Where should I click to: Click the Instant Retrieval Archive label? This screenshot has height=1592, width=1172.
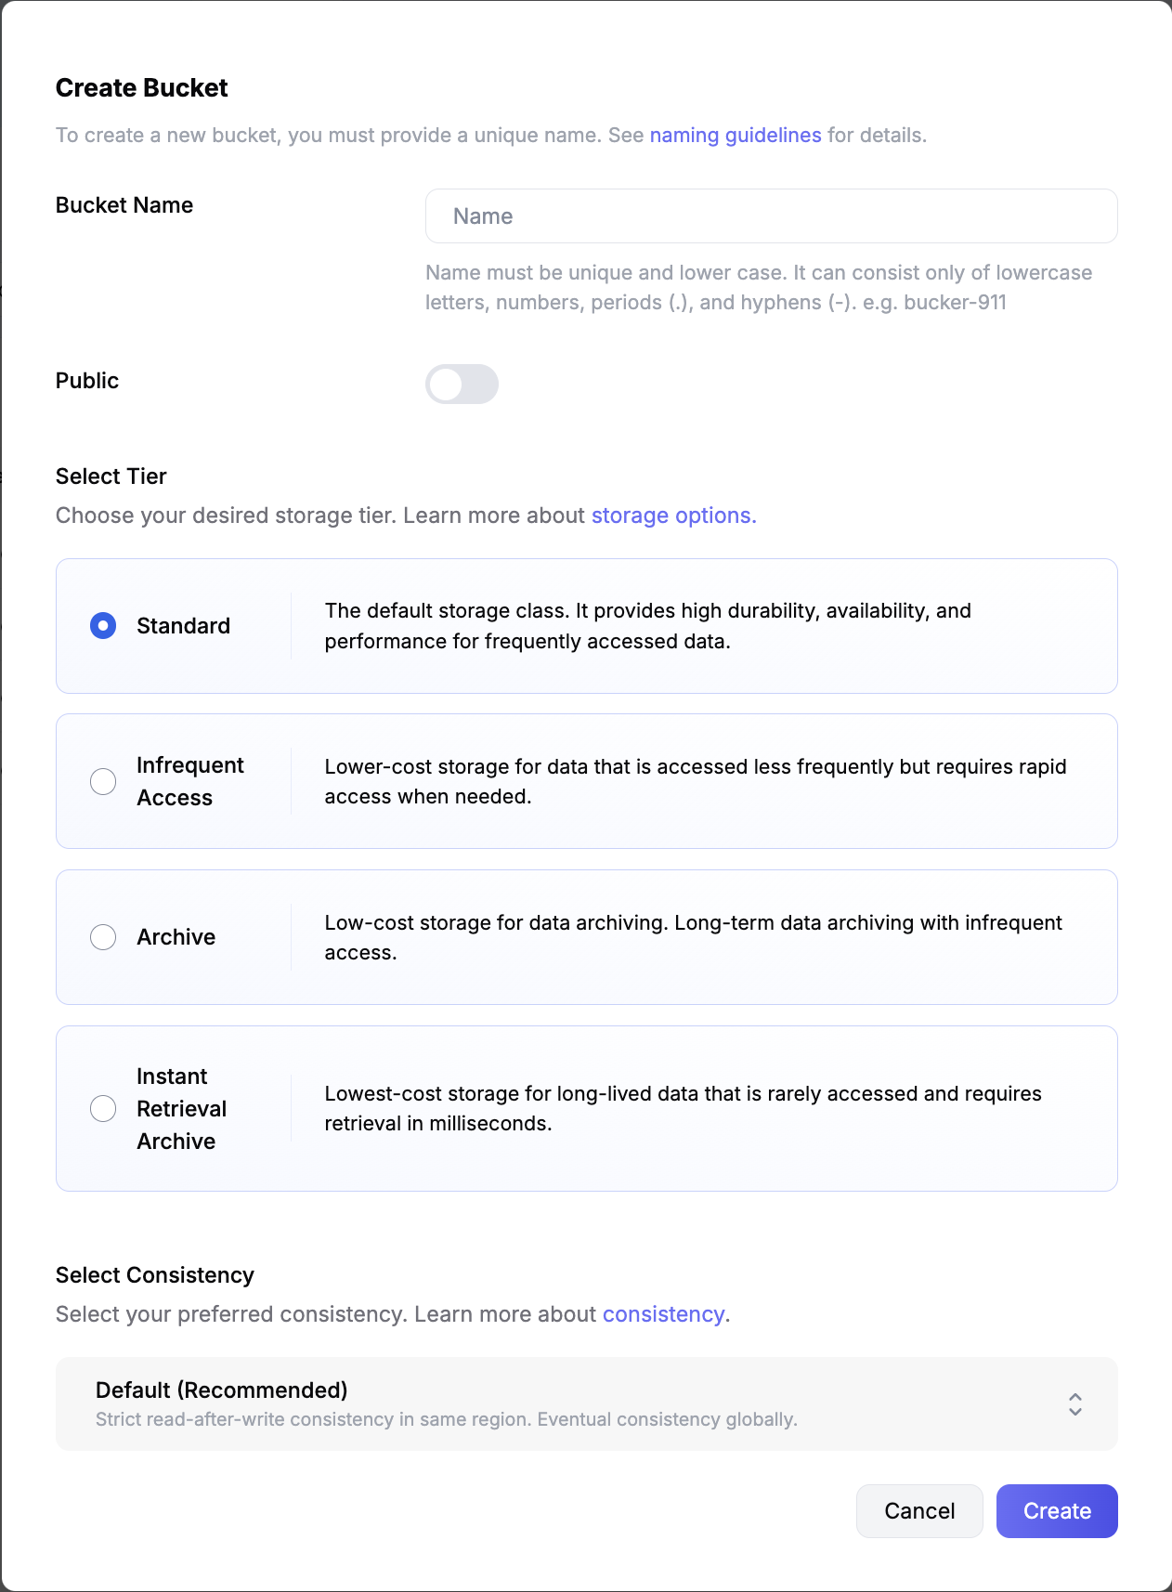181,1108
